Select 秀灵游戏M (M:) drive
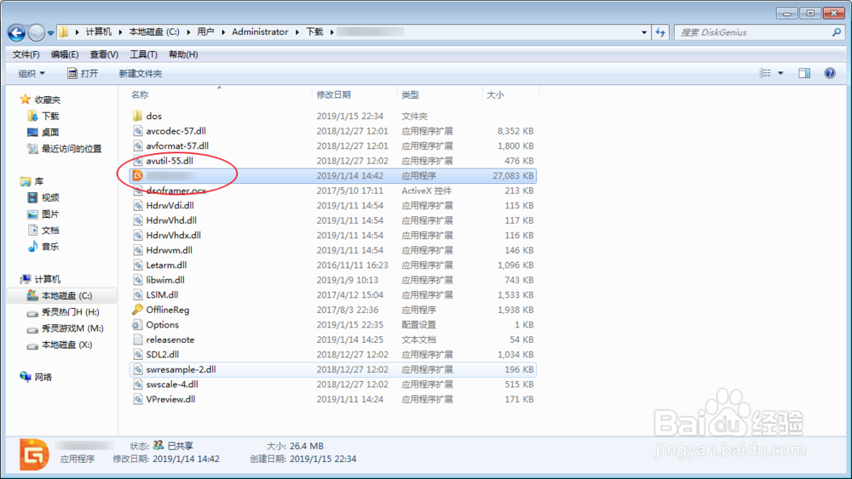The height and width of the screenshot is (479, 852). pos(66,328)
